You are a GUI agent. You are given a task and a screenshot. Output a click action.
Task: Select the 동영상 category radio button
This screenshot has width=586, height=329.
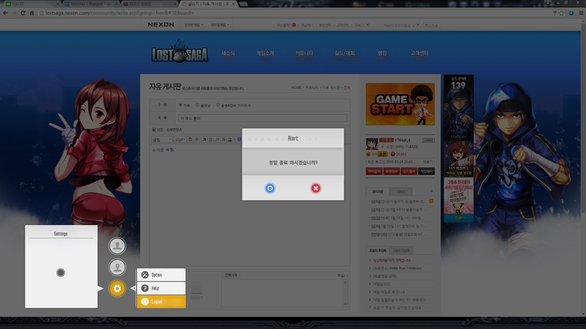197,105
